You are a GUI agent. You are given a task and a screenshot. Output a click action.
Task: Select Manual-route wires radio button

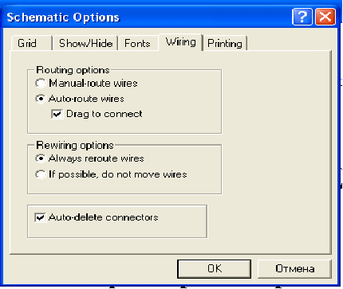pyautogui.click(x=41, y=83)
